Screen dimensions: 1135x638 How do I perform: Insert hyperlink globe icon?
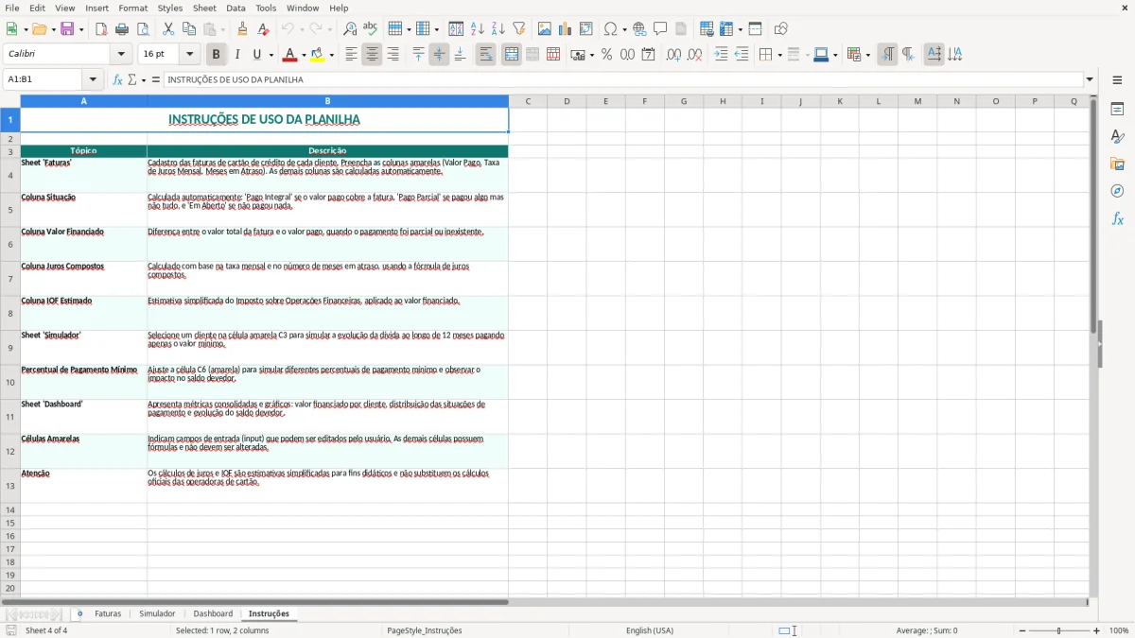coord(639,29)
